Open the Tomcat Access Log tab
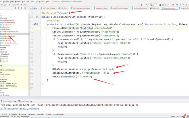The width and height of the screenshot is (189, 118). tap(25, 101)
